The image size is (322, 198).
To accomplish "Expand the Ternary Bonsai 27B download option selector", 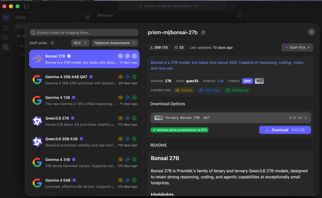I will 230,118.
